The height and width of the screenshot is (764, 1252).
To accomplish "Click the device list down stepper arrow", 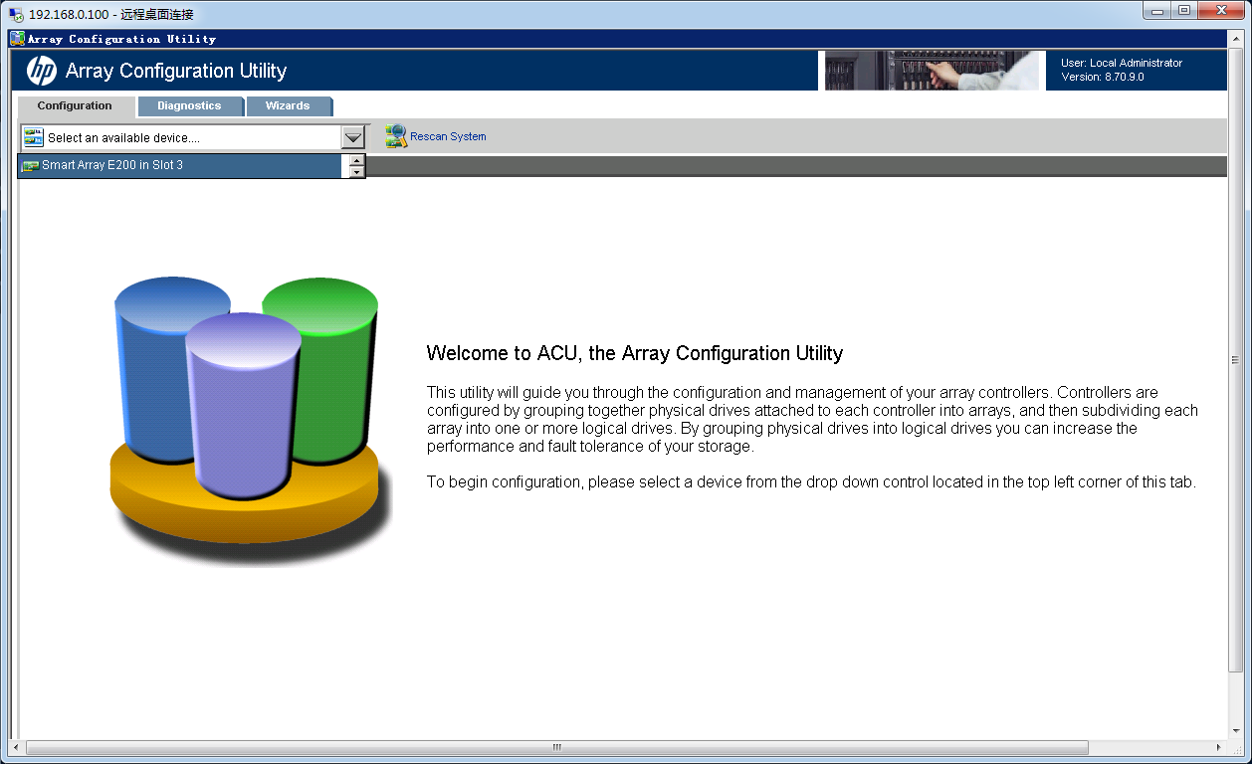I will tap(356, 172).
